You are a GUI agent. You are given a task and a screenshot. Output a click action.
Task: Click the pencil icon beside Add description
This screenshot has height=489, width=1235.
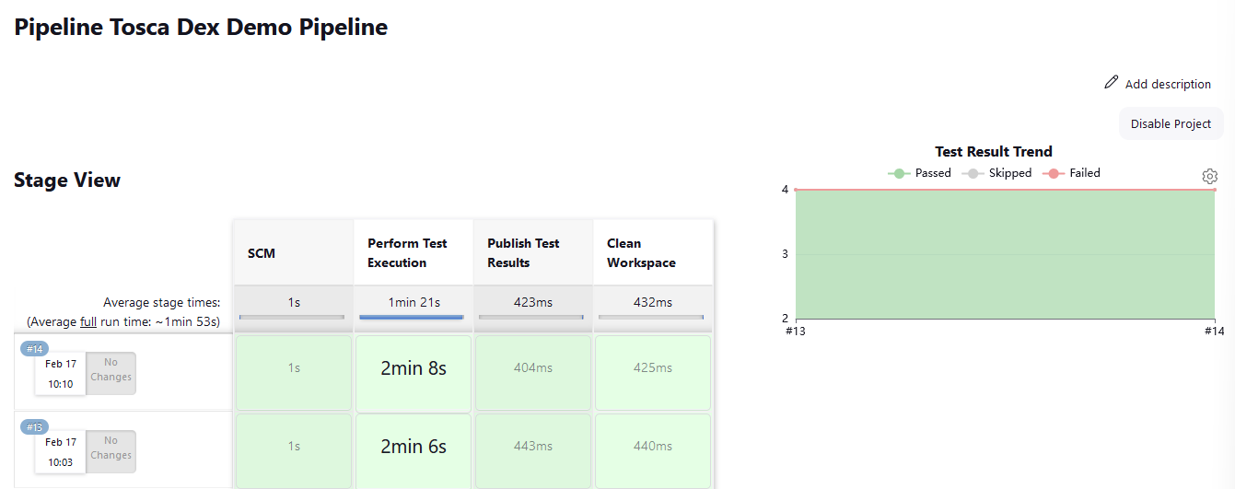(x=1111, y=83)
